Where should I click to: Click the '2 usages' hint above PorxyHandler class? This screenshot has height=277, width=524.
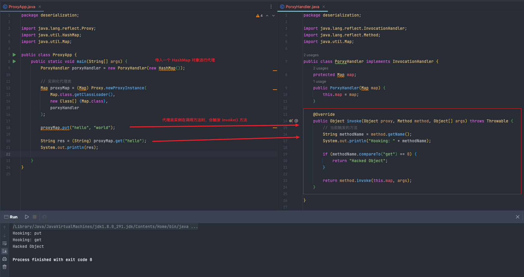point(311,55)
